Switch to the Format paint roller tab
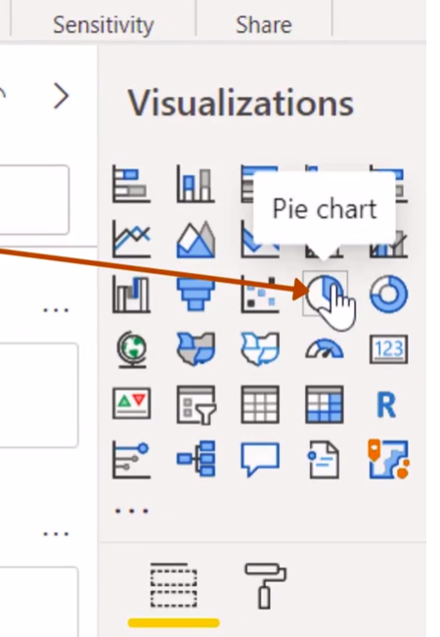 click(265, 585)
